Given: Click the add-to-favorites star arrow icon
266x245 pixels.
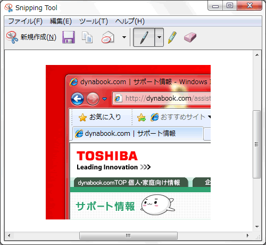Looking at the screenshot, I should tap(142, 118).
